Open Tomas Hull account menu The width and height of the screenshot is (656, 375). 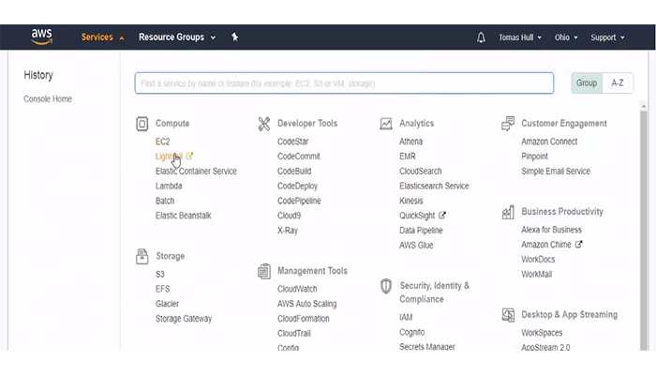520,37
